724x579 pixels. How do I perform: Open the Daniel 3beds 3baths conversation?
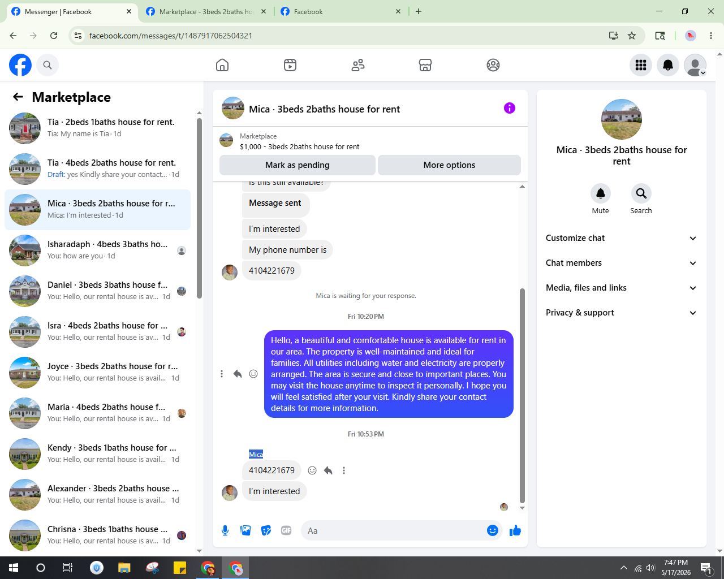tap(97, 291)
